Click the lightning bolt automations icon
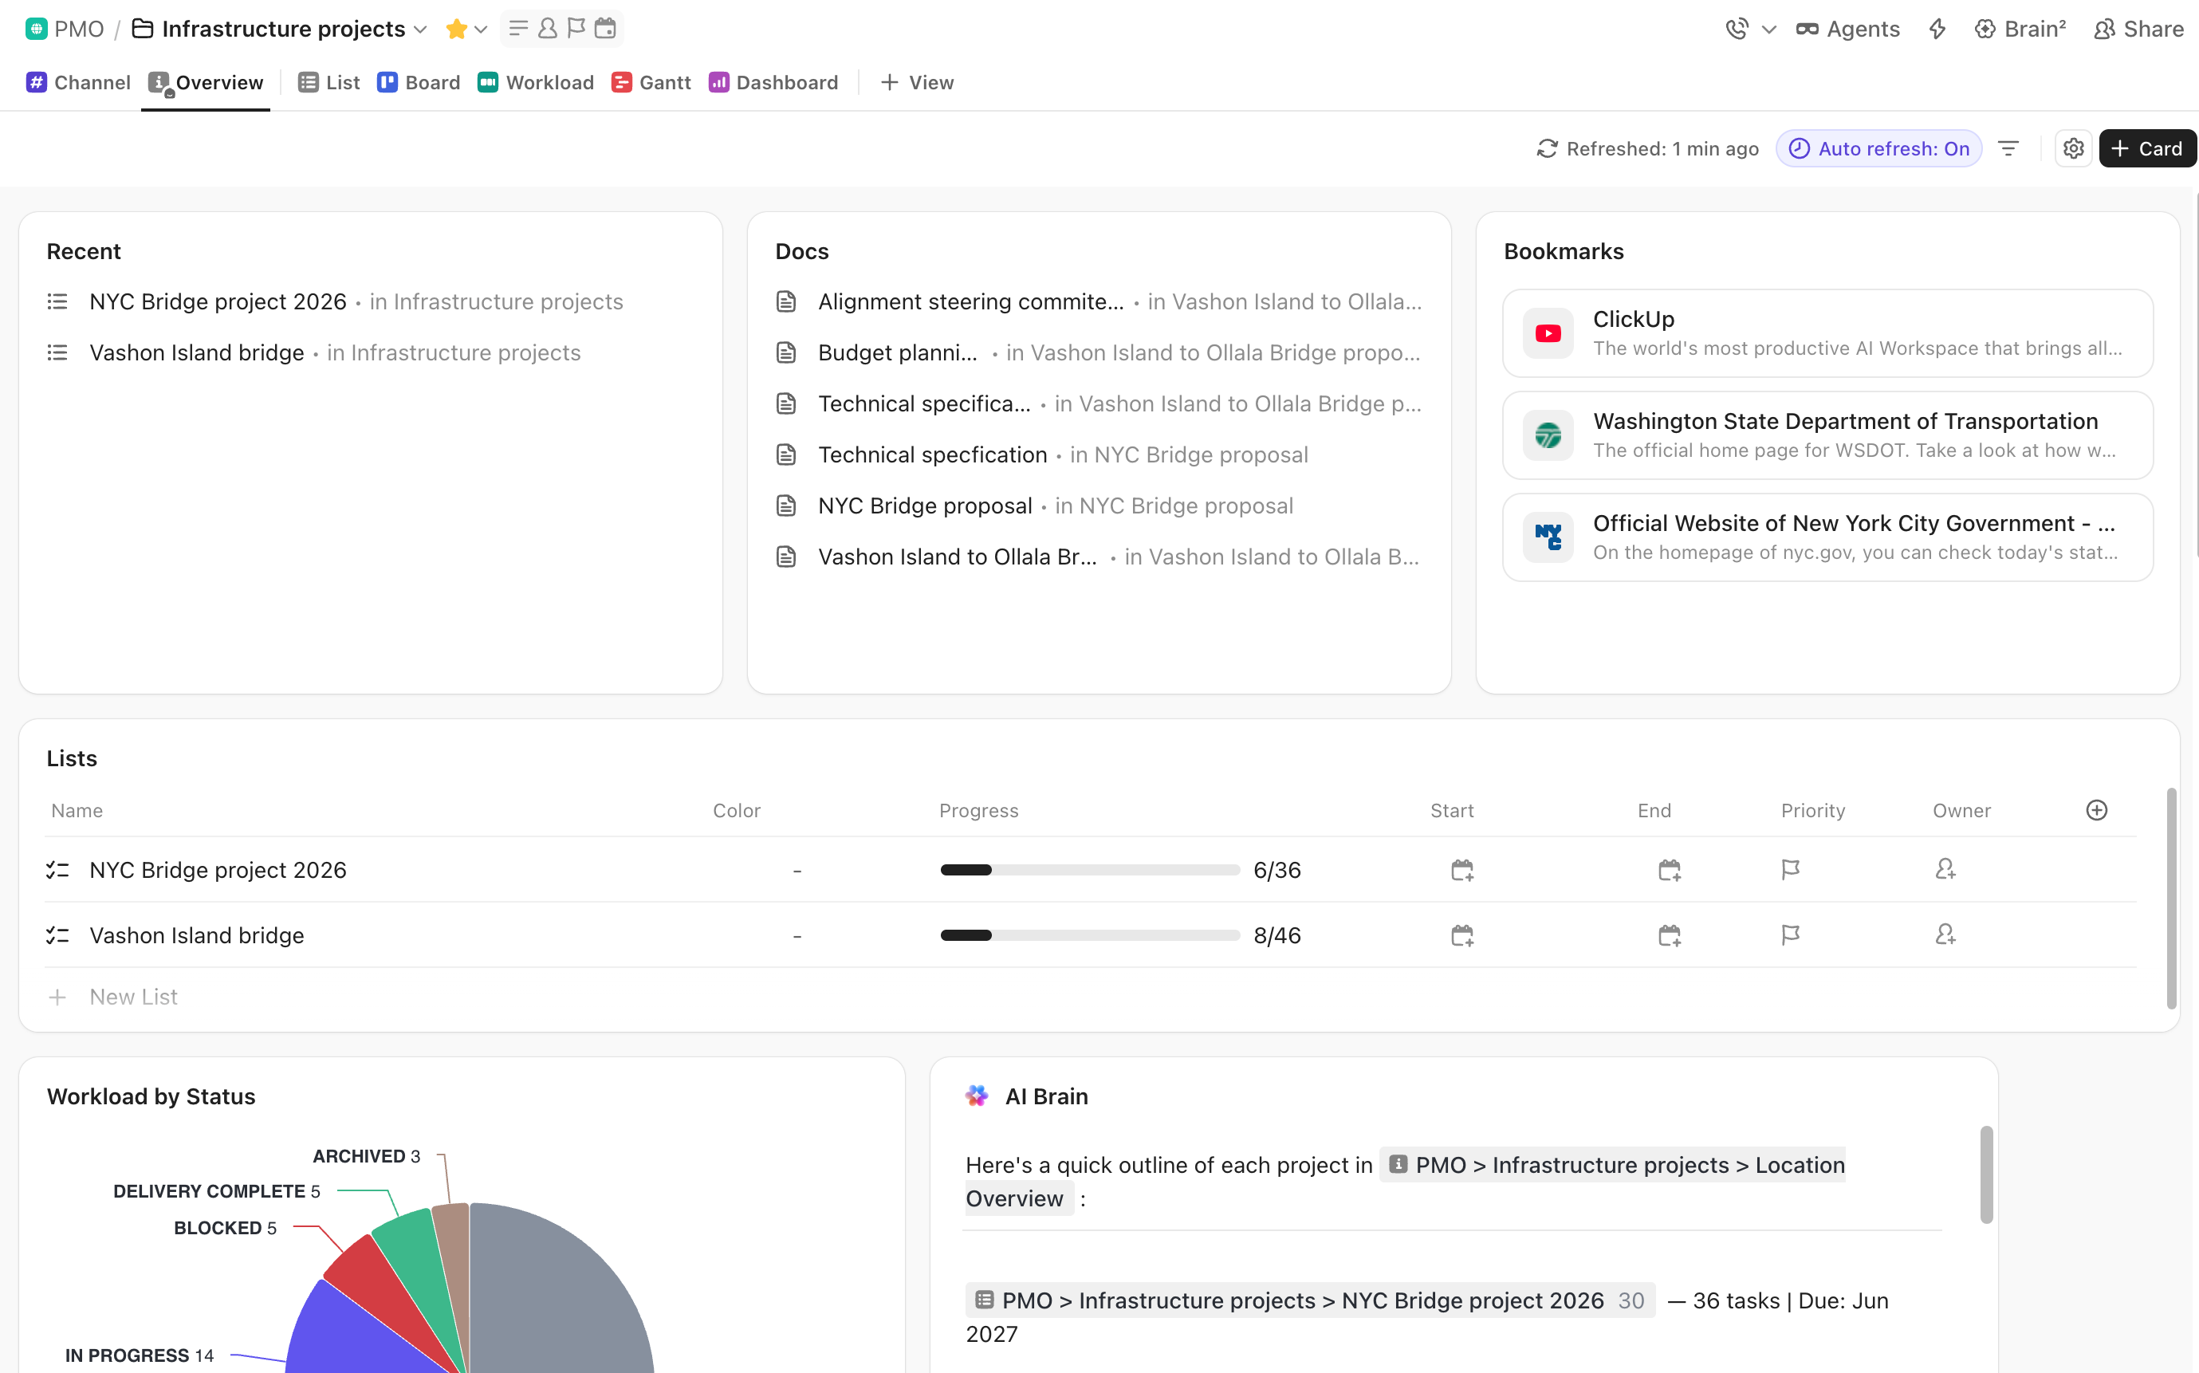 (x=1937, y=29)
